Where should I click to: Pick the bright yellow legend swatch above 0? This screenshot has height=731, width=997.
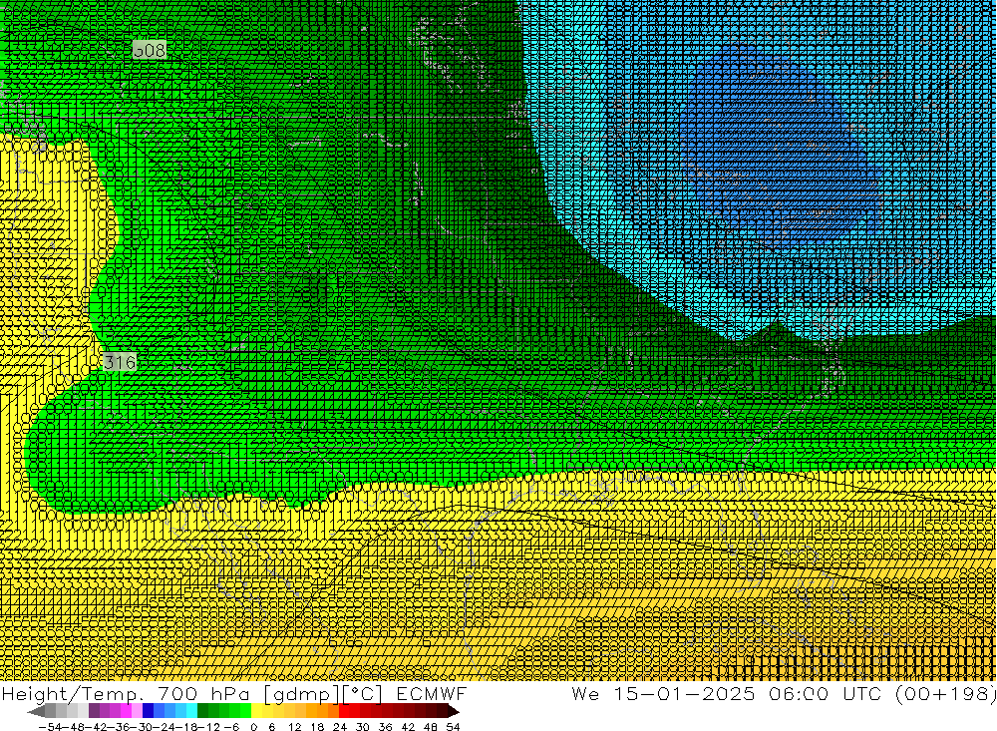[x=256, y=711]
